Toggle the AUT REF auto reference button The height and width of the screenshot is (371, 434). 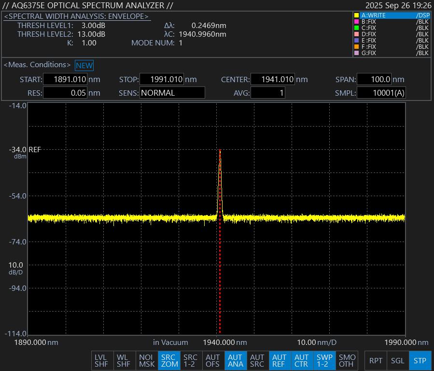point(279,360)
